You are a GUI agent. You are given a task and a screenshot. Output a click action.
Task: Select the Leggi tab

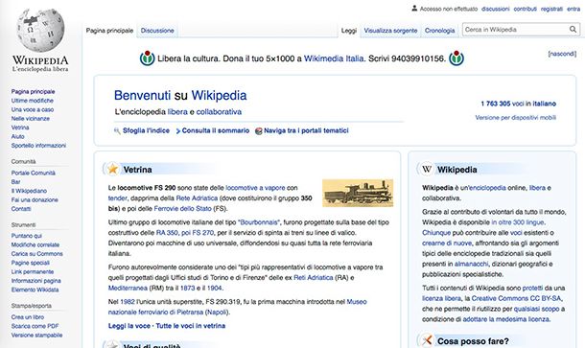[349, 31]
